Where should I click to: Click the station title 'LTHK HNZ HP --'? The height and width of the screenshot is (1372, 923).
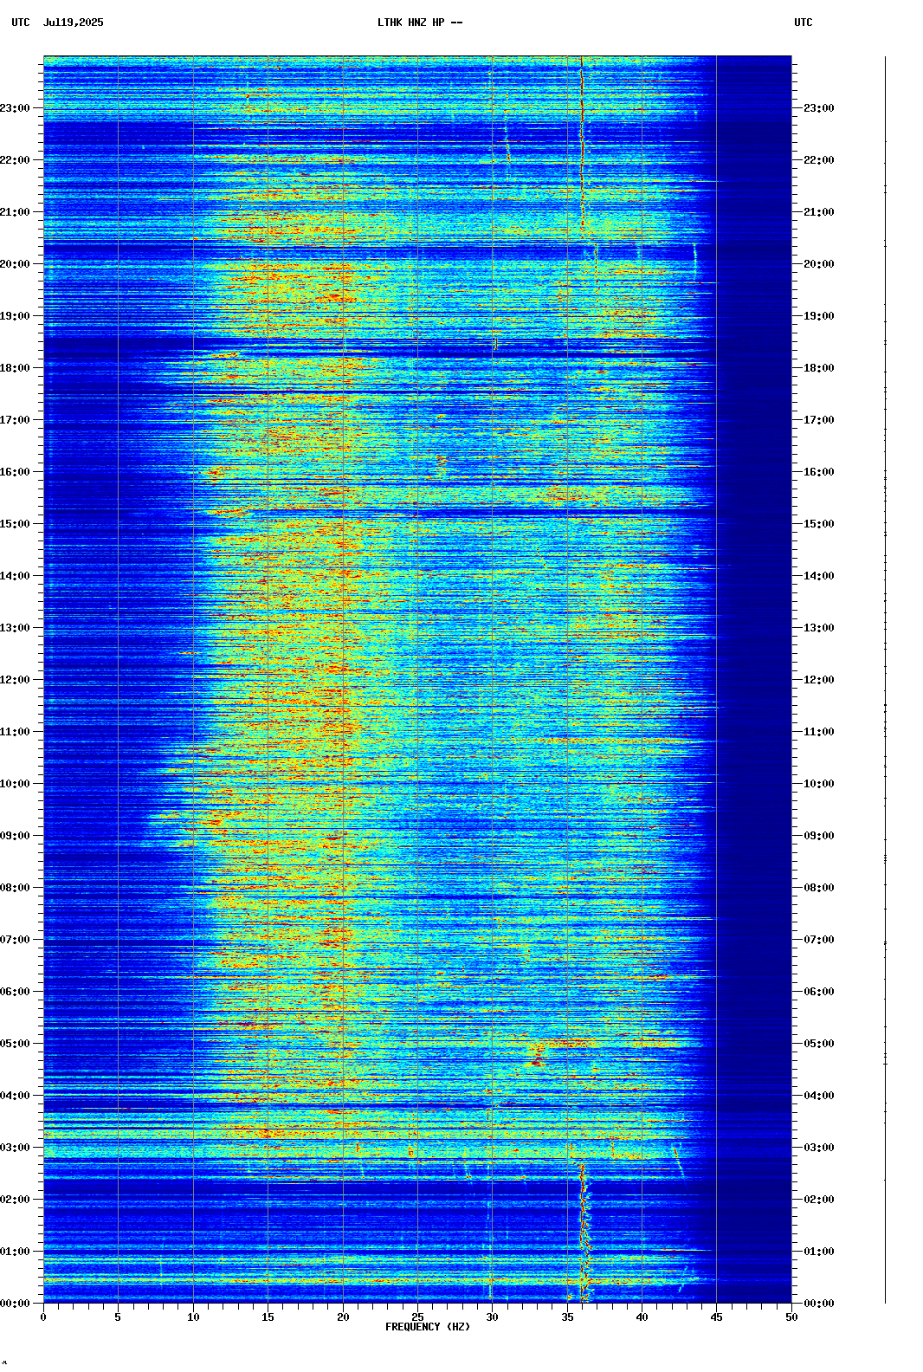pyautogui.click(x=420, y=23)
